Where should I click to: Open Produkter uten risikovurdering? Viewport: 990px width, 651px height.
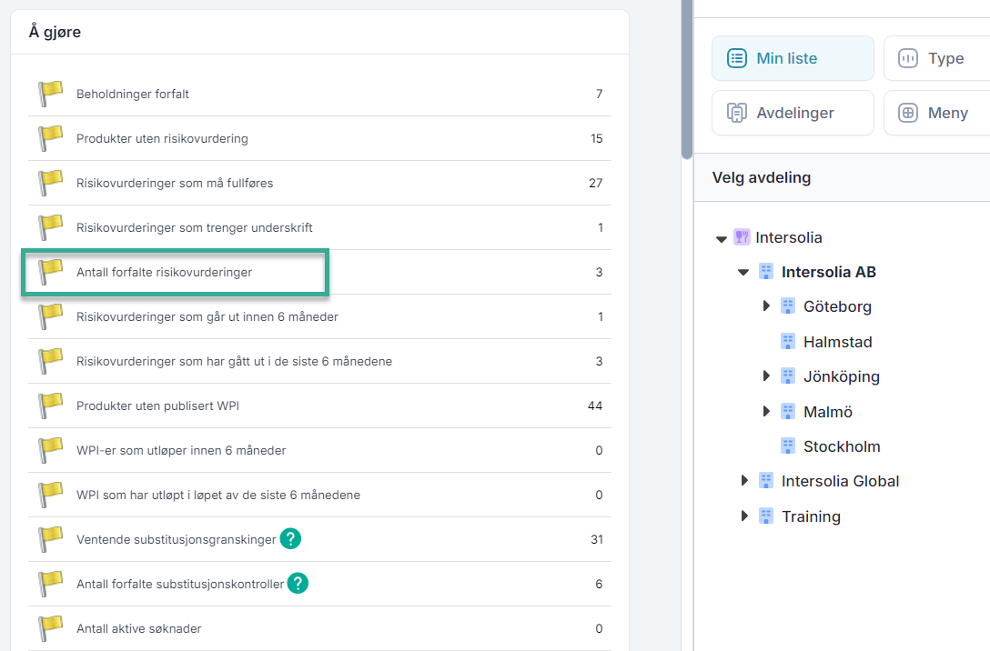coord(162,139)
